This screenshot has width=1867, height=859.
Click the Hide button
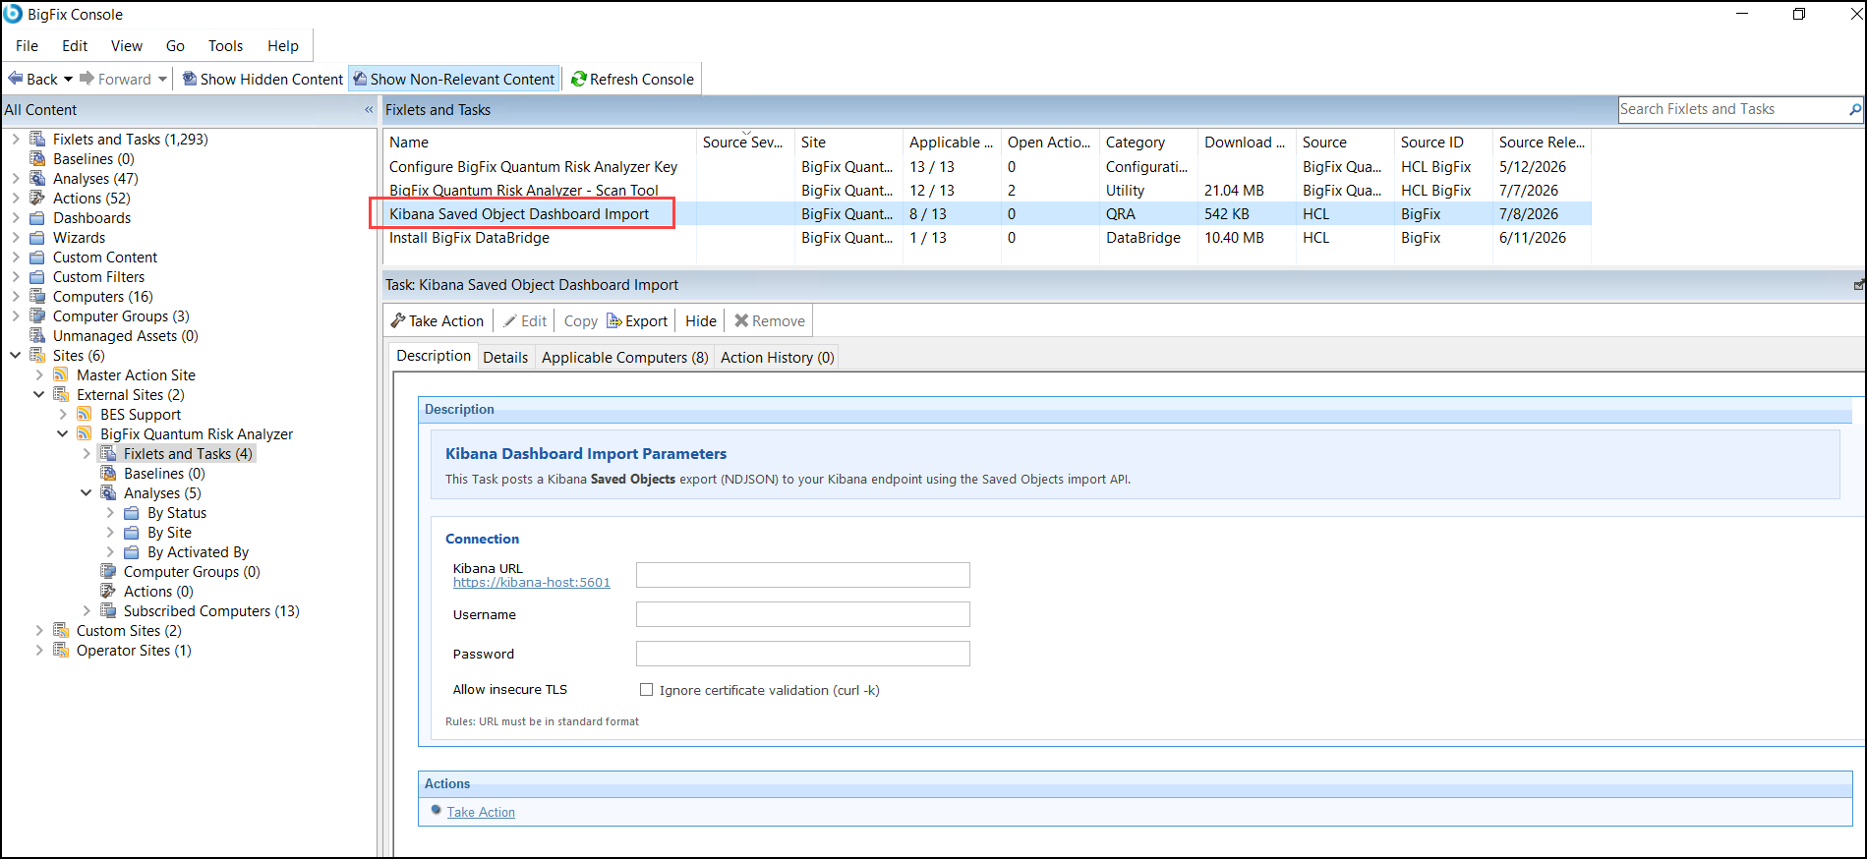pyautogui.click(x=701, y=320)
